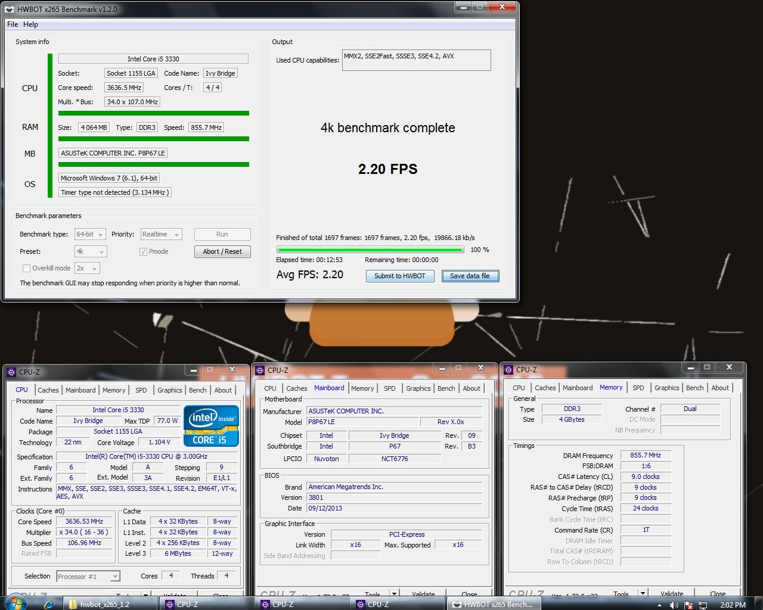763x610 pixels.
Task: Click the "NCT6776" LPCIO value
Action: pyautogui.click(x=395, y=459)
